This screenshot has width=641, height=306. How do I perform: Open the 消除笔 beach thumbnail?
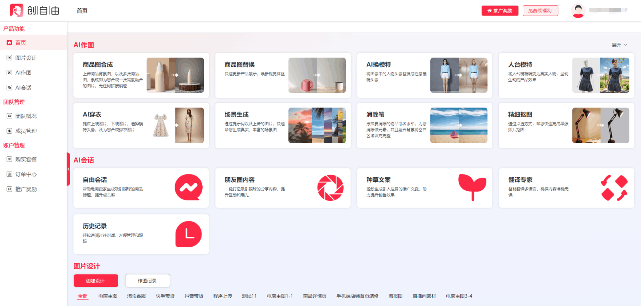pos(459,125)
